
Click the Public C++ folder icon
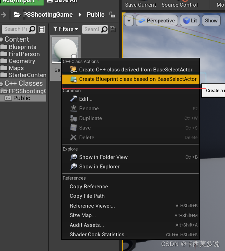coord(8,98)
